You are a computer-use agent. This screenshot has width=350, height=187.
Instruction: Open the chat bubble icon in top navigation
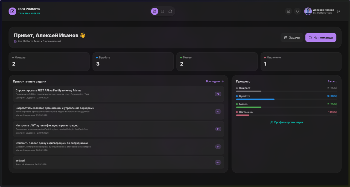pyautogui.click(x=170, y=11)
